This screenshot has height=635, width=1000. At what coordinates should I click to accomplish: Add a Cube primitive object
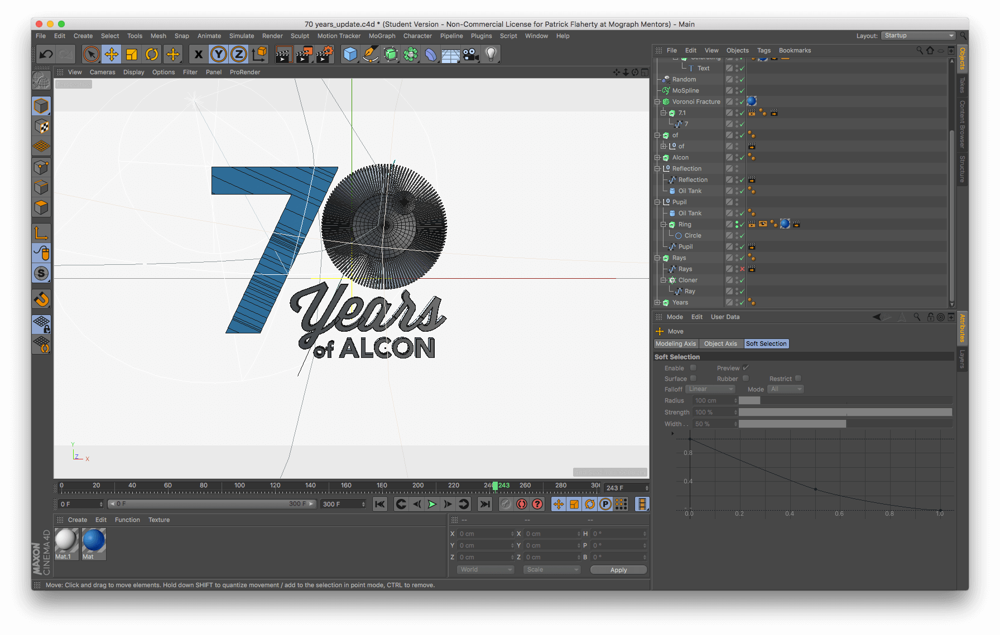point(350,54)
